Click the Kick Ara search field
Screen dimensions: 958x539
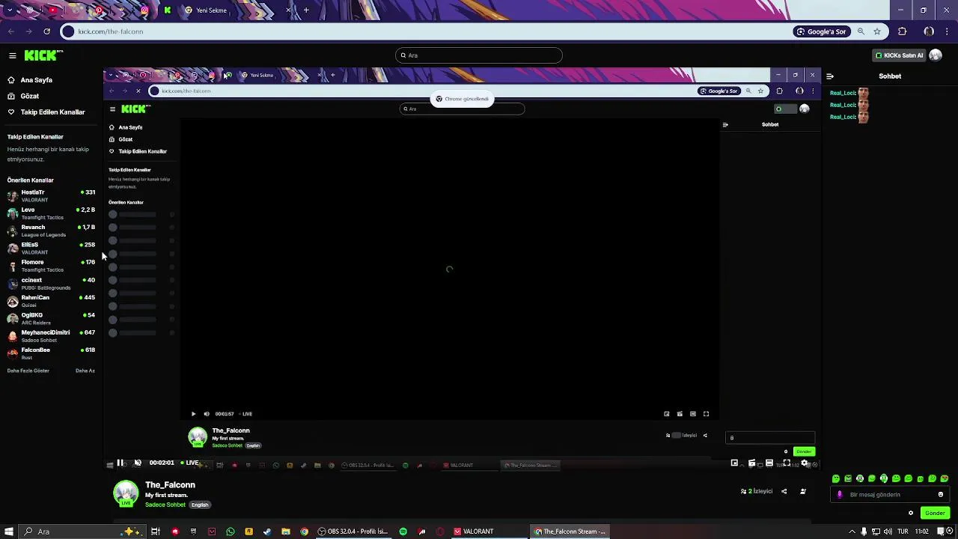click(x=479, y=55)
